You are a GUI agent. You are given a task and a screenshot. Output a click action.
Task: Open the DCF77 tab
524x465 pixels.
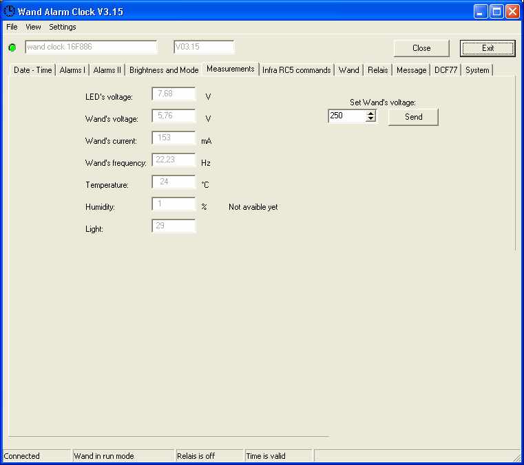(x=446, y=70)
